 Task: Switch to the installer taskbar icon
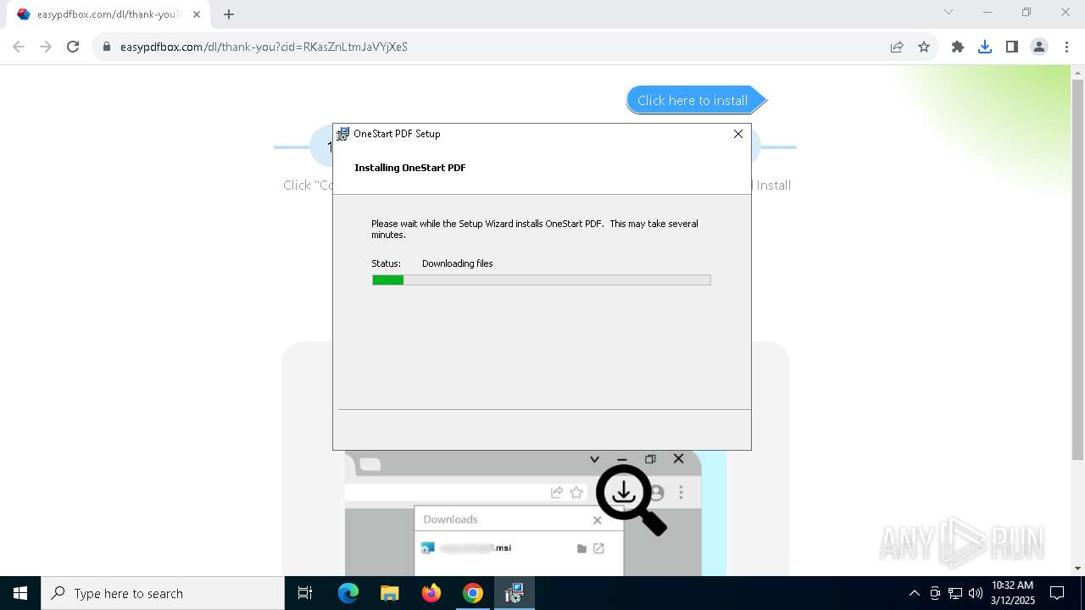(x=515, y=593)
